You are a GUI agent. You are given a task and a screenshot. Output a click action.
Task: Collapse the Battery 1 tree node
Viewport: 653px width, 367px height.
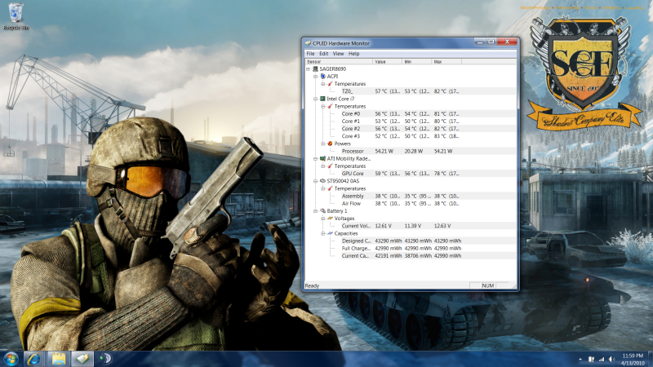click(315, 211)
